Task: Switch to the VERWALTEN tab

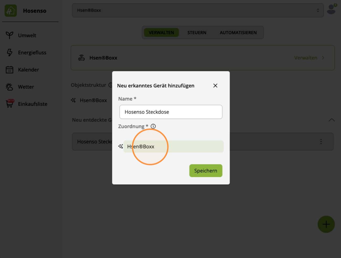Action: point(161,33)
